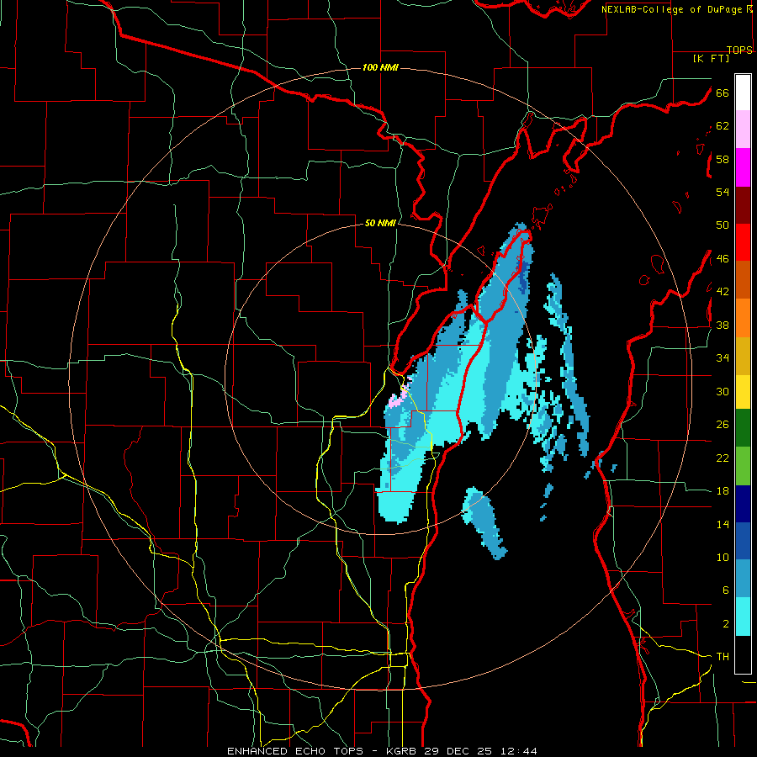Click the 'ENHANCED ECHO TOPS' caption text
Viewport: 757px width, 757px height.
(x=294, y=751)
